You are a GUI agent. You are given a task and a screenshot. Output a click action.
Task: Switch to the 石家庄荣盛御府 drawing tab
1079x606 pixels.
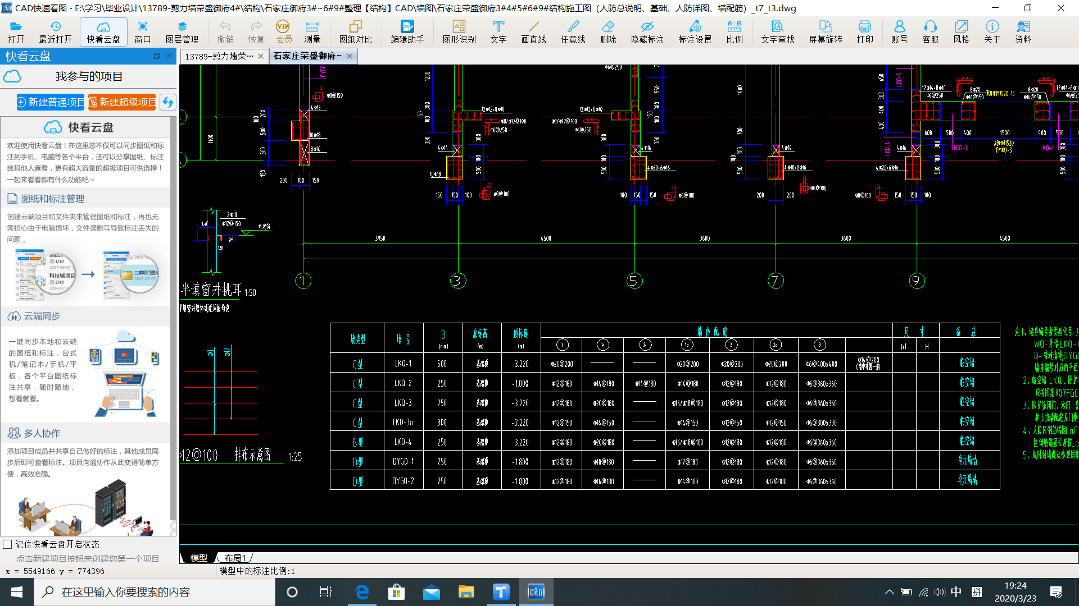(x=307, y=56)
